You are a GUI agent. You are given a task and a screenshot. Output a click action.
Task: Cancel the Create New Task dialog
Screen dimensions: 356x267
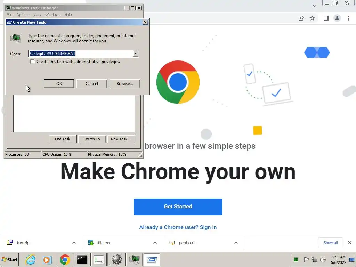point(92,83)
